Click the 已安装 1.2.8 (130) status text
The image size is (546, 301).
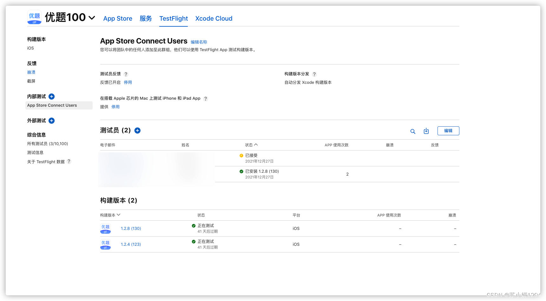262,171
